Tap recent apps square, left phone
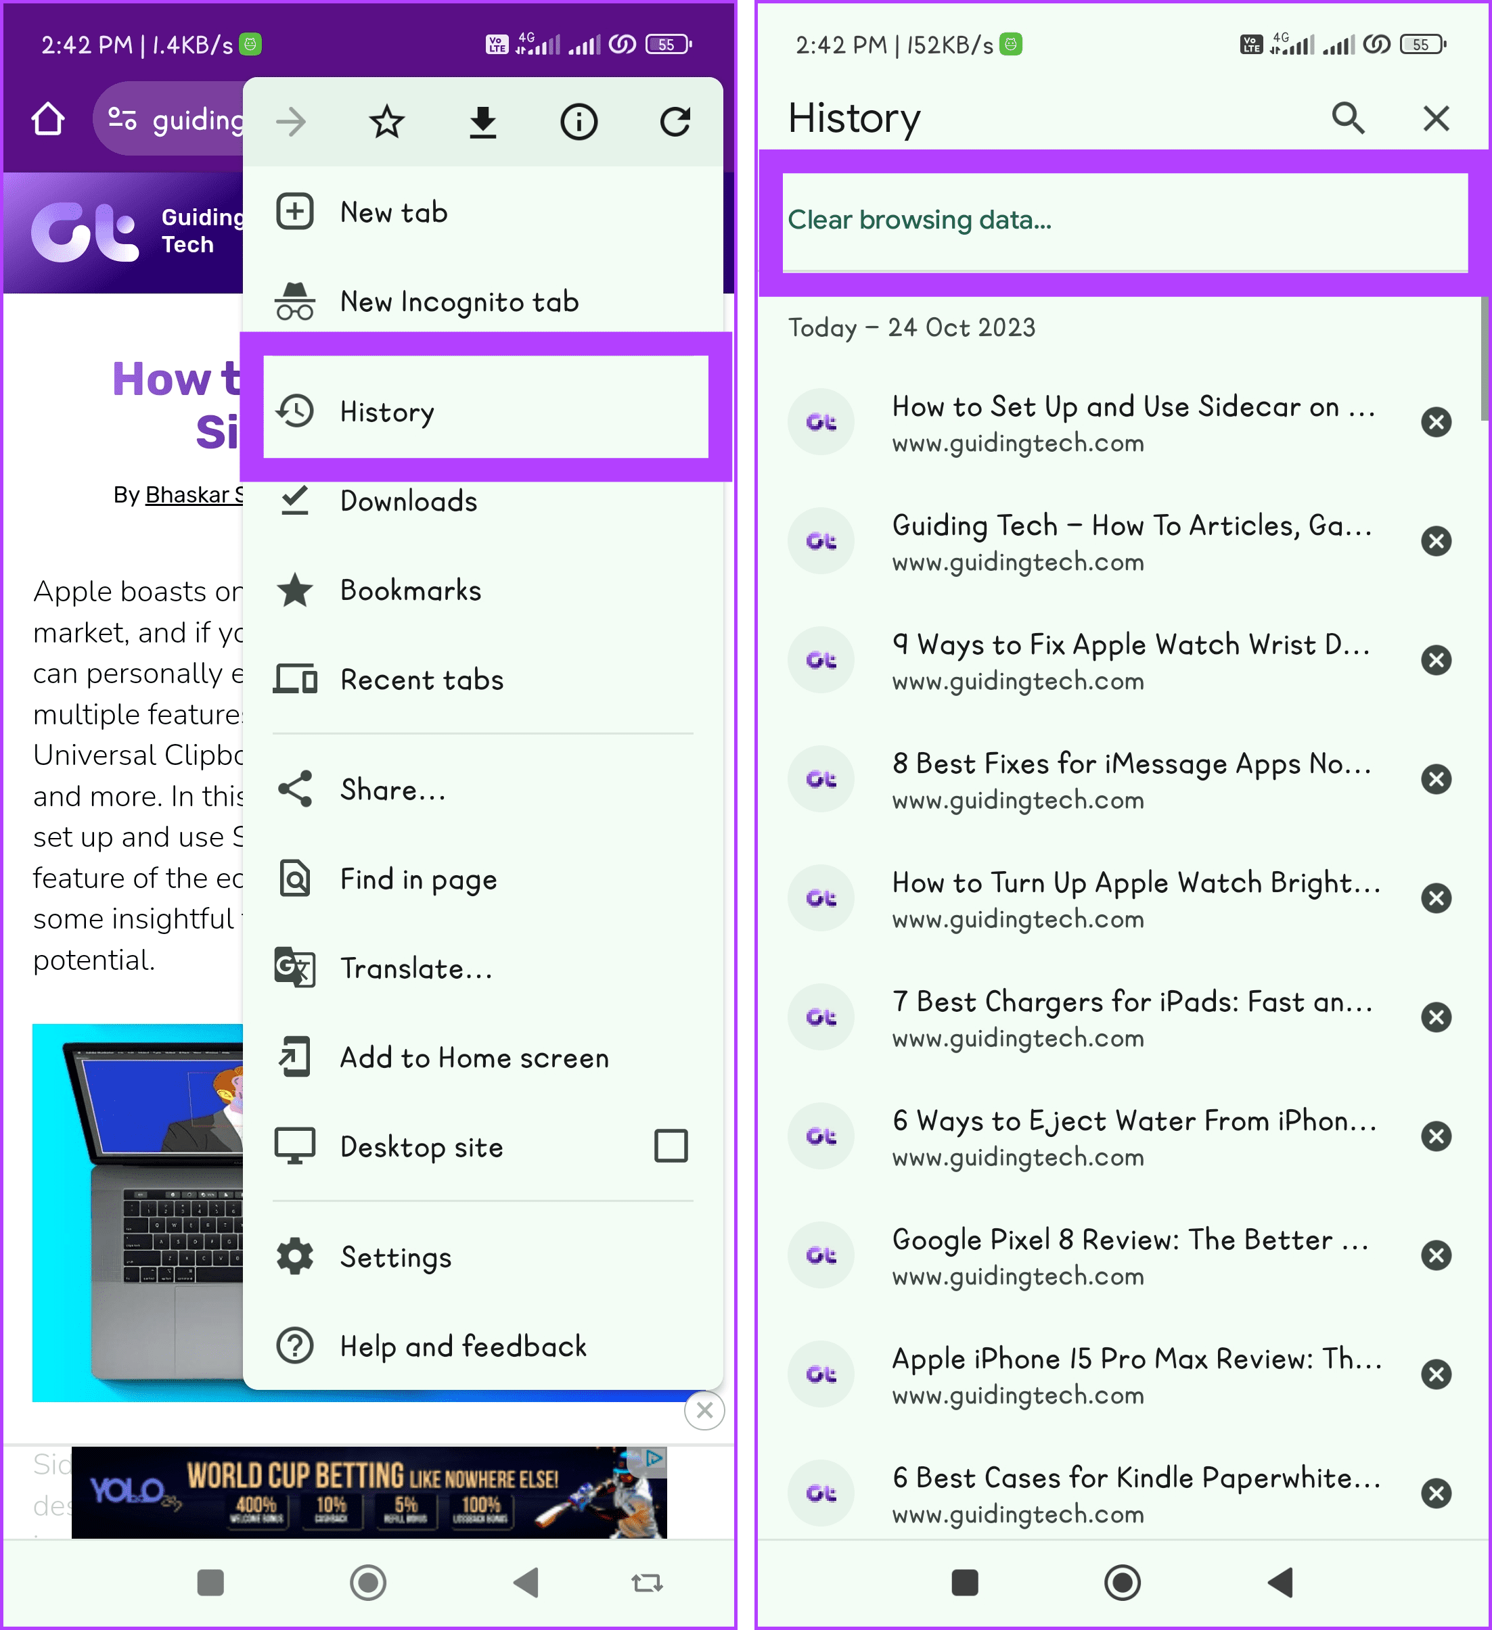The image size is (1492, 1630). click(x=210, y=1582)
